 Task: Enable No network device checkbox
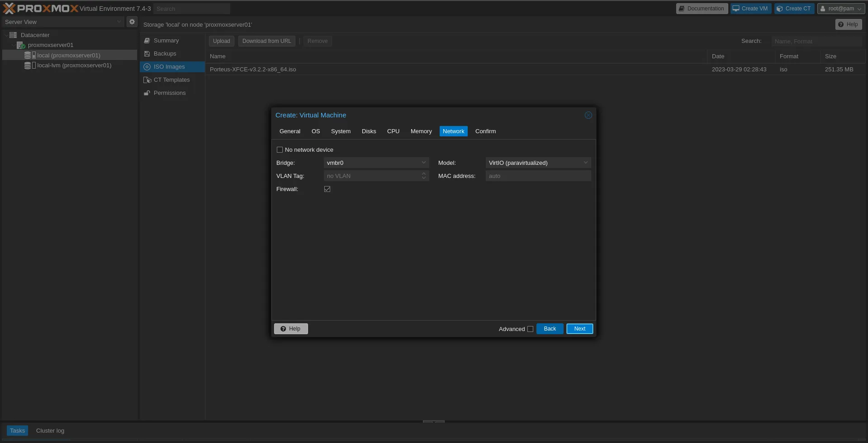[280, 150]
